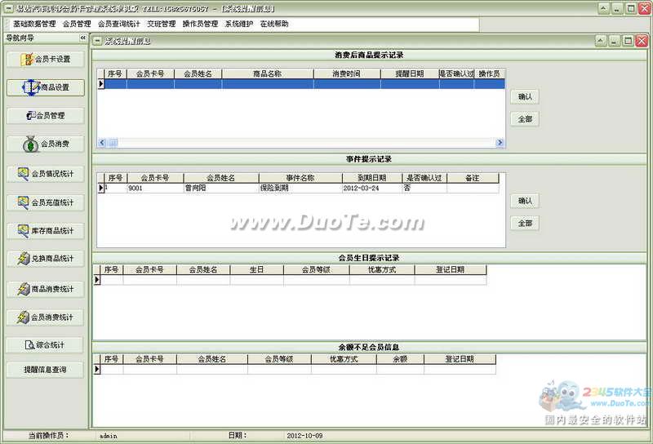Open 兑换商品统计 report
This screenshot has height=444, width=653.
[x=45, y=260]
